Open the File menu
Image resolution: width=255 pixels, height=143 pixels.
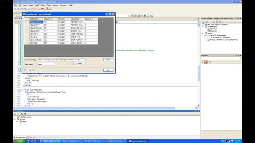16,5
